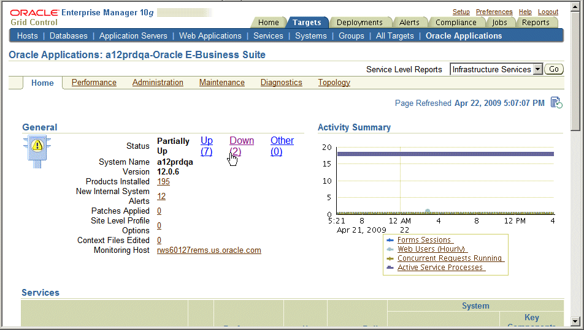Click the vertical scrollbar down arrow
Viewport: 584px width, 330px height.
click(x=575, y=321)
